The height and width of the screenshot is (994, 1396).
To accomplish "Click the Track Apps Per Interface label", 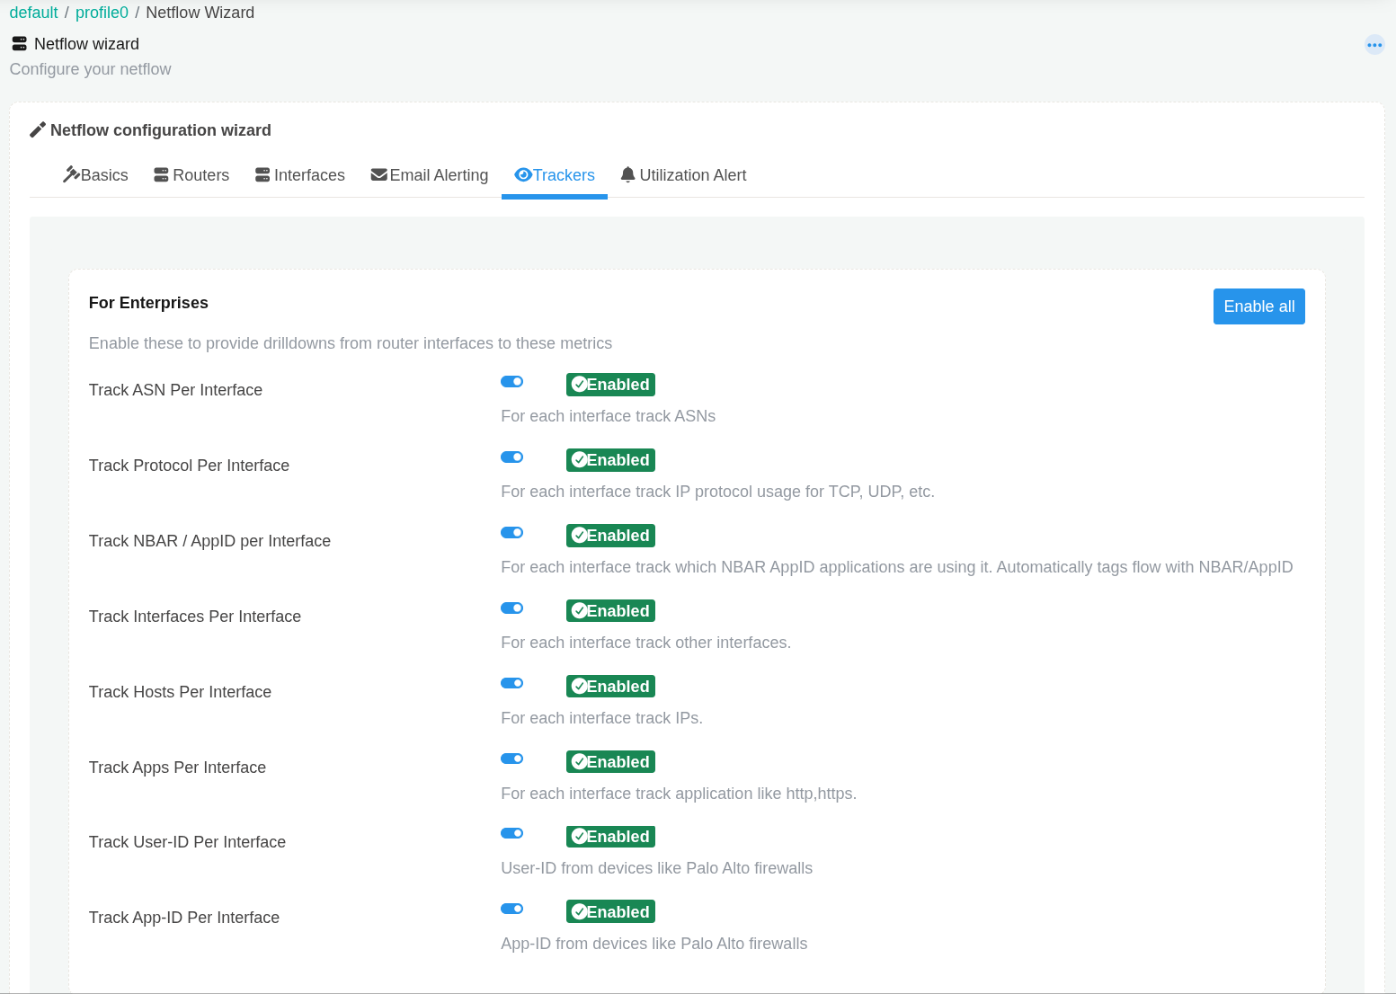I will coord(177,768).
